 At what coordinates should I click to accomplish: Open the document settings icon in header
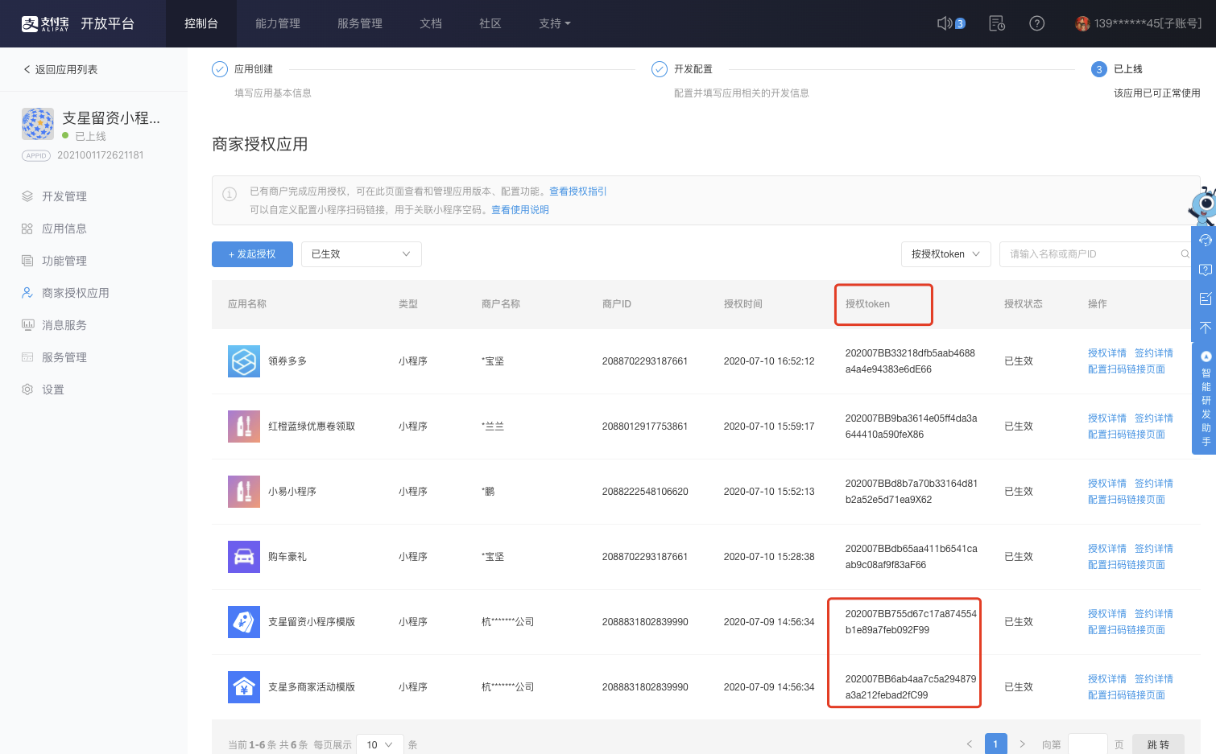(x=997, y=23)
